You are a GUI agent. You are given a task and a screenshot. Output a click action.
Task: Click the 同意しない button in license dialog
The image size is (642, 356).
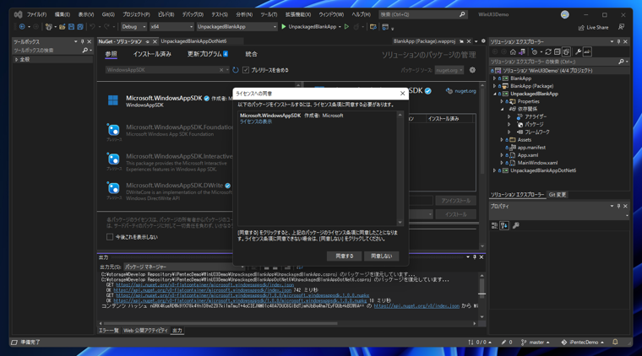click(x=381, y=256)
